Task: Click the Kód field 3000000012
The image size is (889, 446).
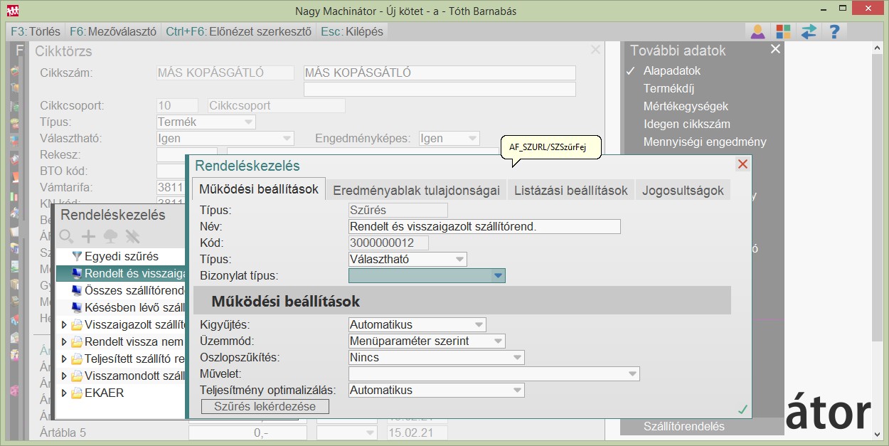Action: point(388,243)
